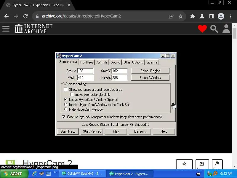Click the Play button in HyperCam
Screen dimensions: 237x178
pos(116,131)
